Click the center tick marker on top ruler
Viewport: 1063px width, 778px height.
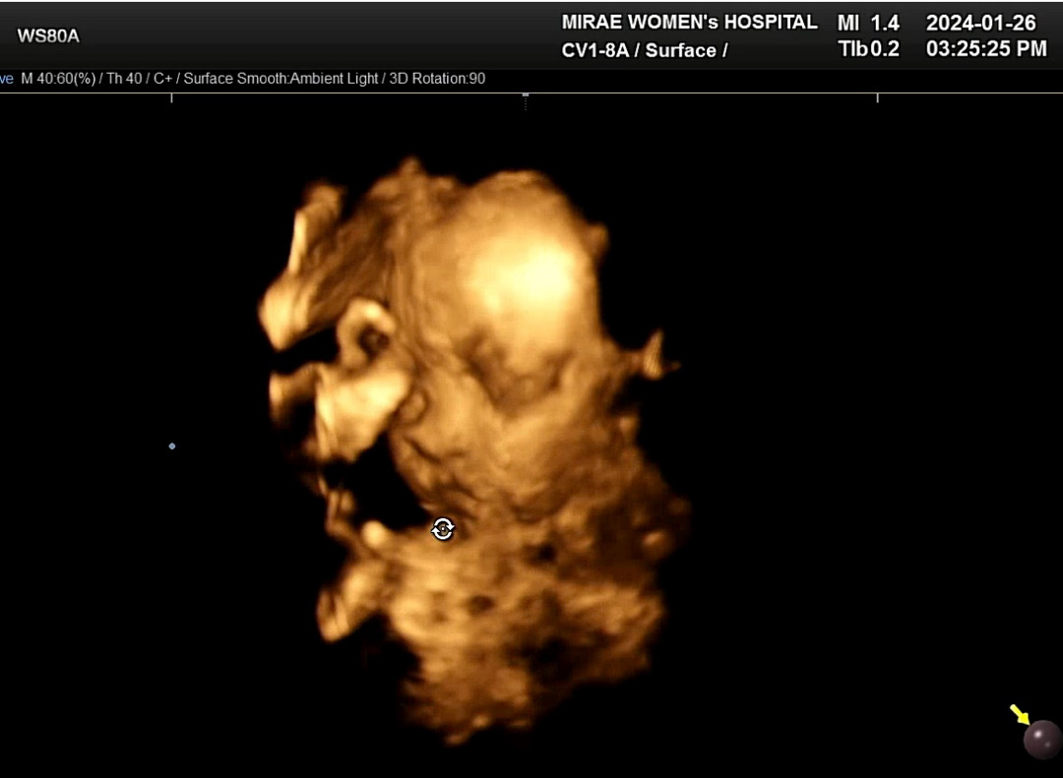(526, 97)
